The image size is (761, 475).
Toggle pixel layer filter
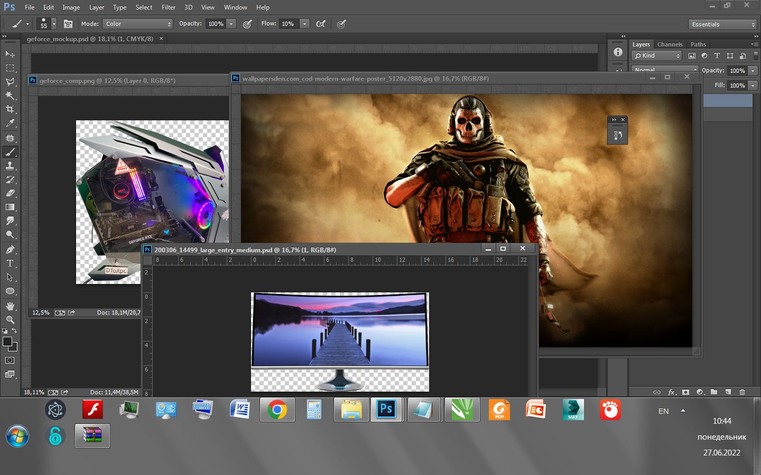point(692,55)
